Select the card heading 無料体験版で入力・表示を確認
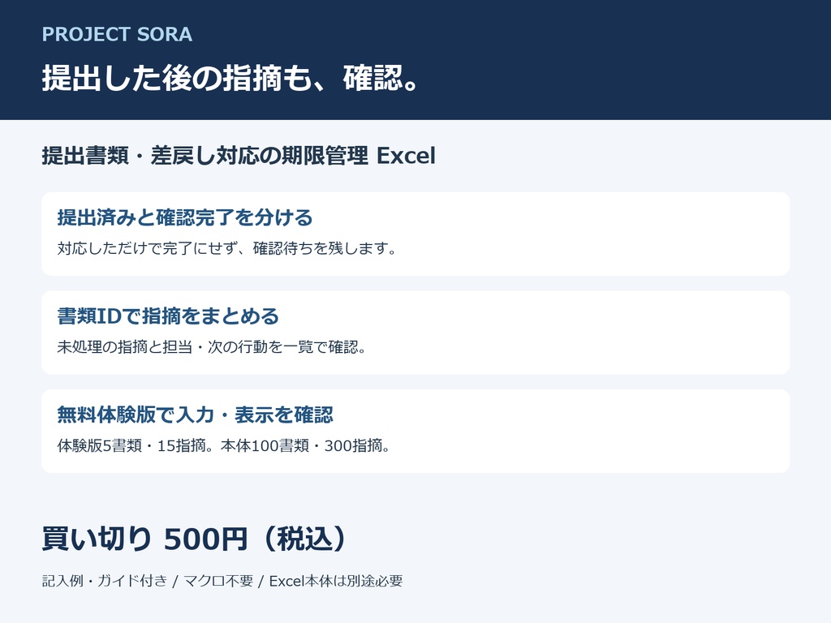The height and width of the screenshot is (623, 831). (x=195, y=415)
